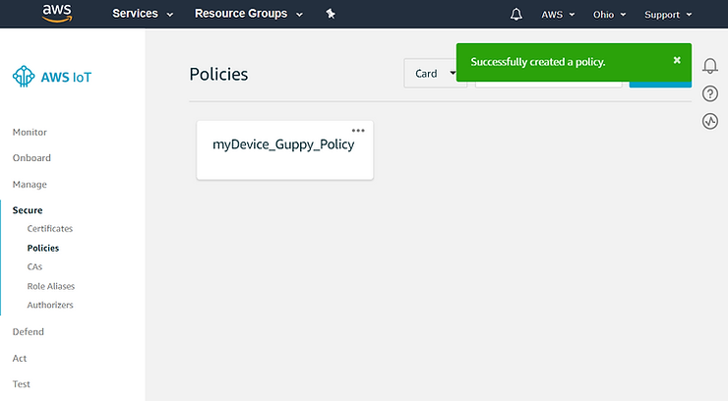The width and height of the screenshot is (728, 401).
Task: Open Certificates under Secure
Action: [x=49, y=229]
